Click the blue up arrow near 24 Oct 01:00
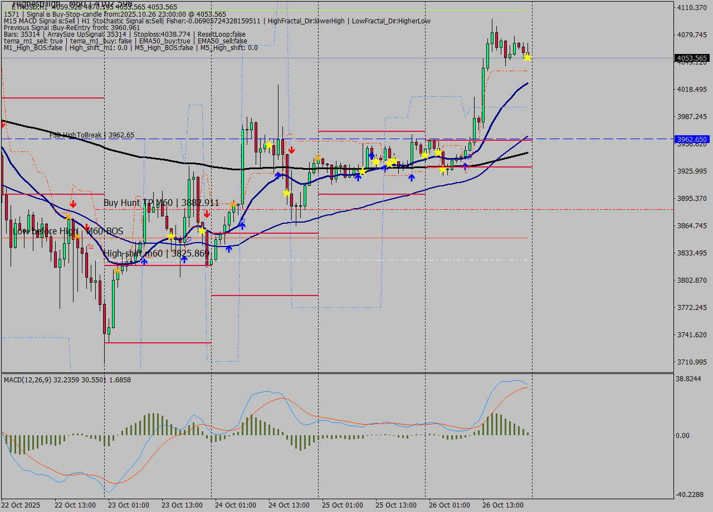This screenshot has height=512, width=713. click(x=228, y=249)
